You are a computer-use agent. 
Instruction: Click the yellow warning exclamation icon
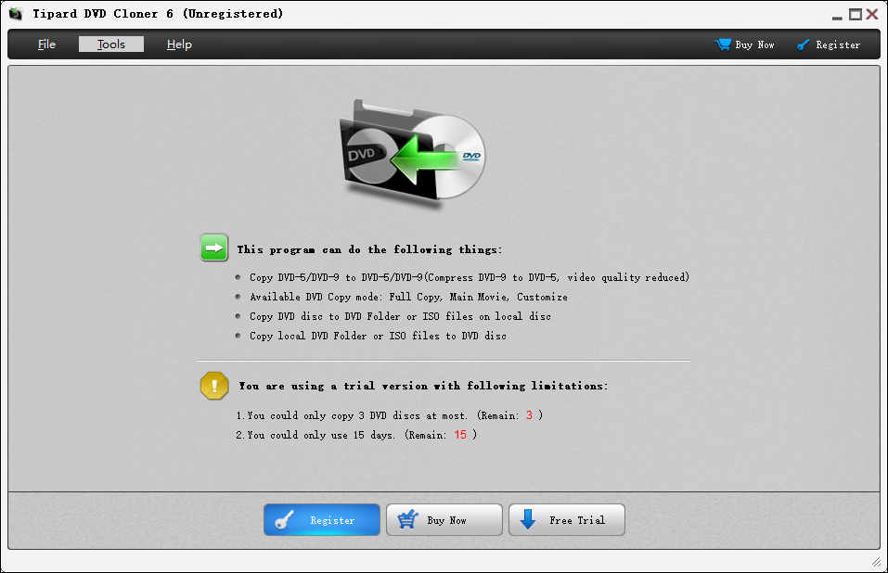(x=214, y=385)
